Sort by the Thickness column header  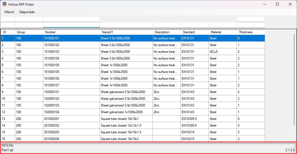pos(251,32)
